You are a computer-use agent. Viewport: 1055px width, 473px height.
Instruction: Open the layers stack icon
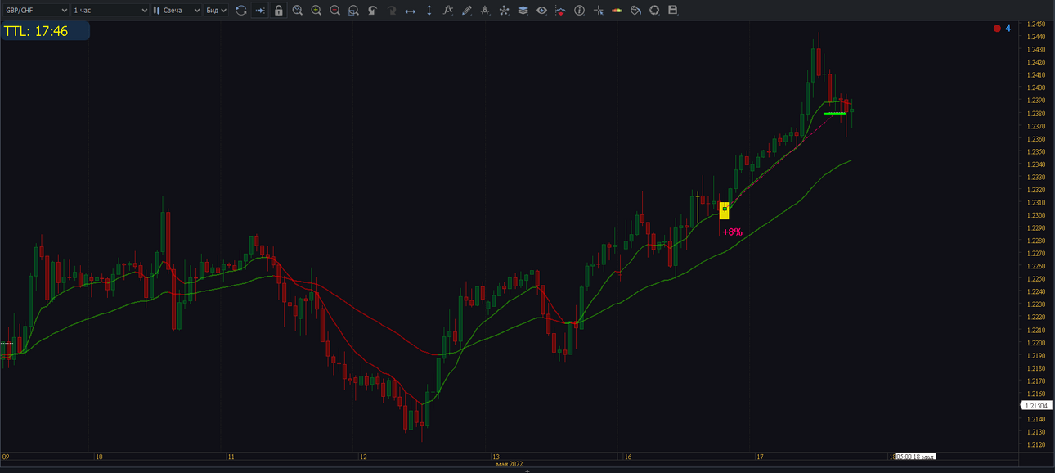[x=523, y=11]
